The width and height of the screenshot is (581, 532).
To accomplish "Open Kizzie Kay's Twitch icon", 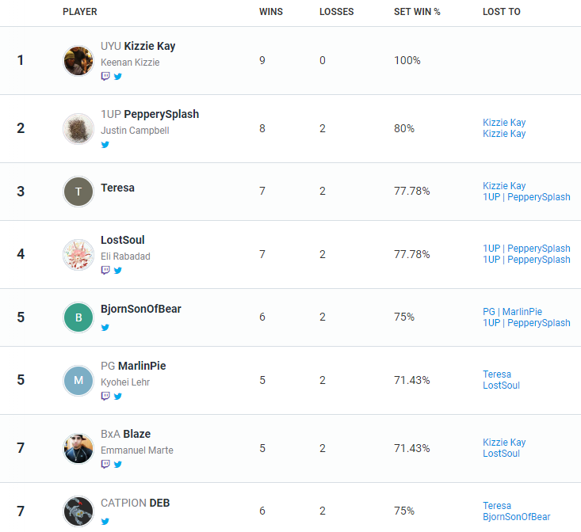I will 105,76.
